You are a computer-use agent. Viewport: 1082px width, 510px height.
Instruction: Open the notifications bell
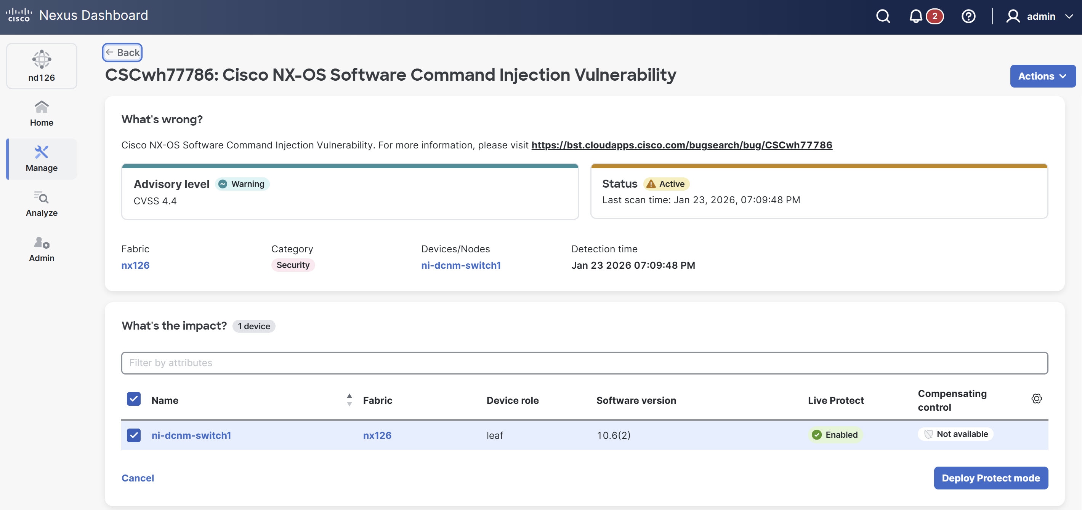click(x=916, y=16)
